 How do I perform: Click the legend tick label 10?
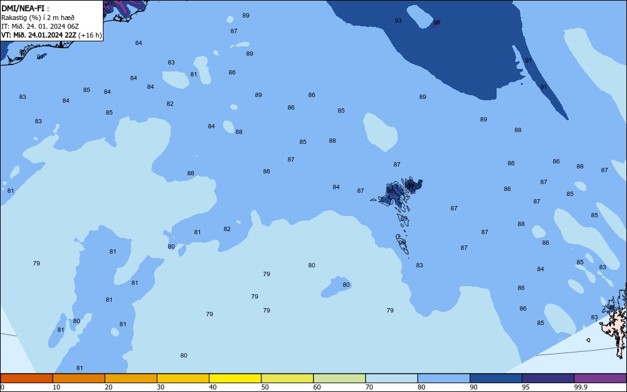coord(56,387)
